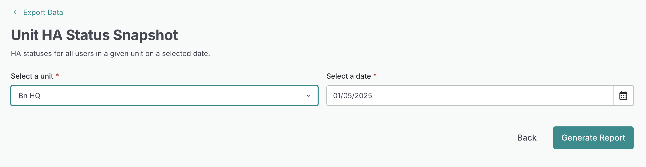Viewport: 646px width, 167px height.
Task: Click the red asterisk after Select a date
Action: tap(375, 75)
